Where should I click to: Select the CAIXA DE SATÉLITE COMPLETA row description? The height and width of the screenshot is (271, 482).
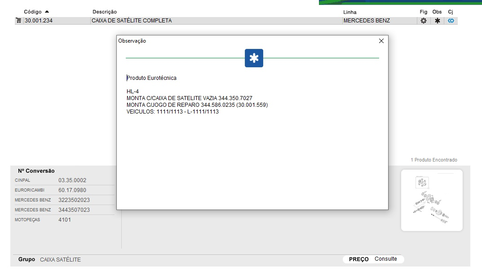pyautogui.click(x=132, y=21)
